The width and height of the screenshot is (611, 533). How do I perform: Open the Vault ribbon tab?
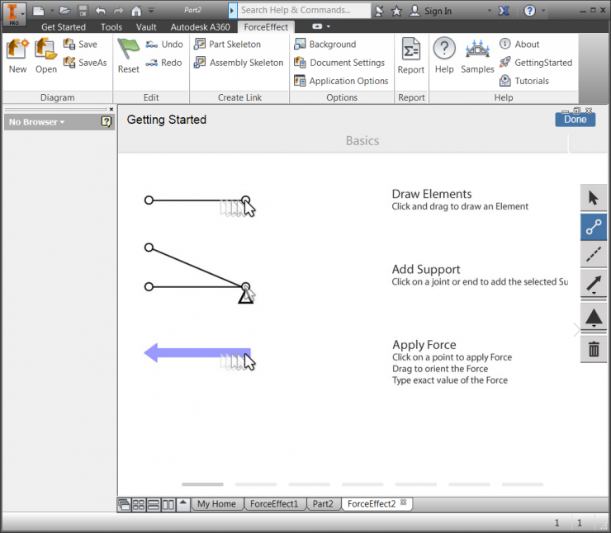point(146,27)
